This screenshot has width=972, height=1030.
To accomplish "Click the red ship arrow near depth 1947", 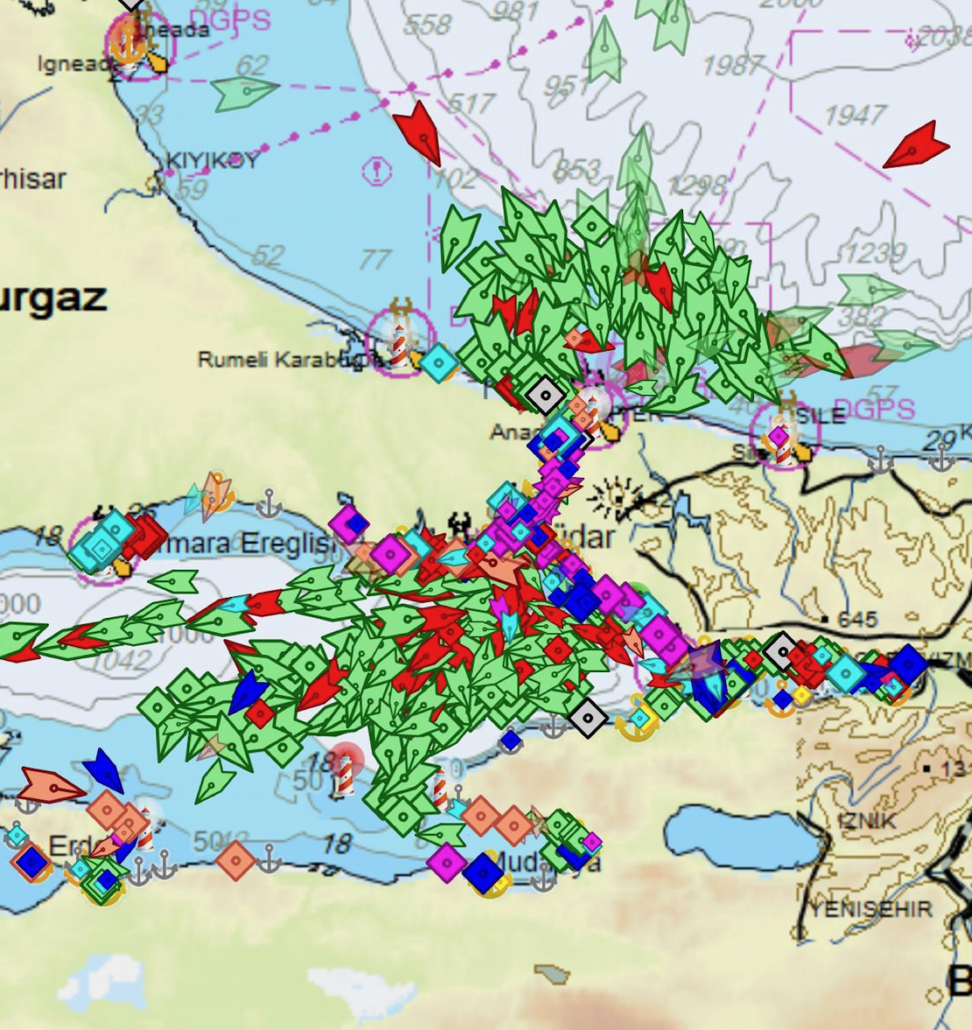I will point(918,148).
